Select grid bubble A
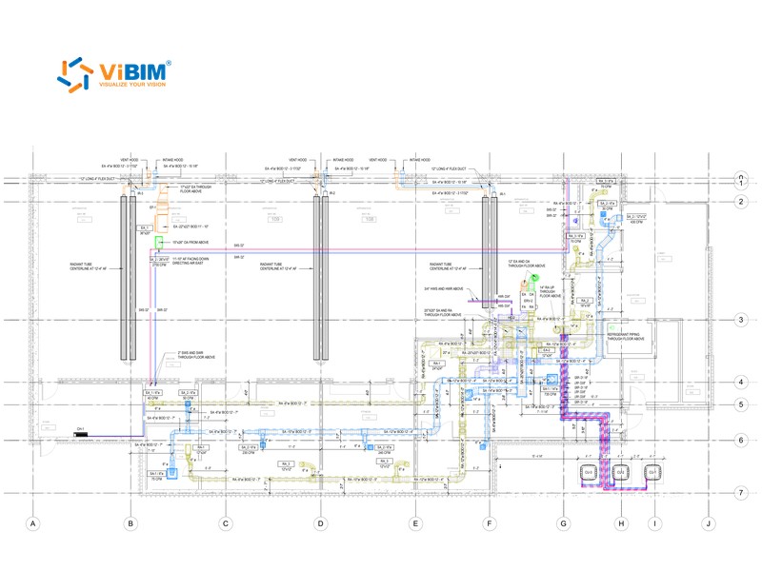This screenshot has width=762, height=571. [x=33, y=524]
